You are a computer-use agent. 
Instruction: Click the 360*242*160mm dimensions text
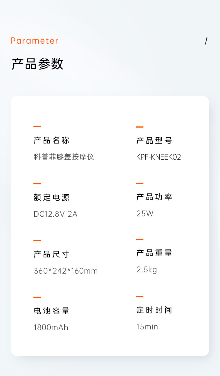click(66, 271)
